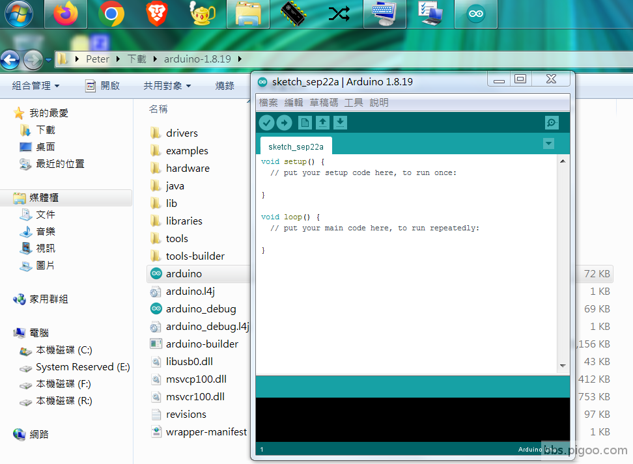Click Explorer Forward navigation button
Viewport: 633px width, 464px height.
pyautogui.click(x=33, y=60)
